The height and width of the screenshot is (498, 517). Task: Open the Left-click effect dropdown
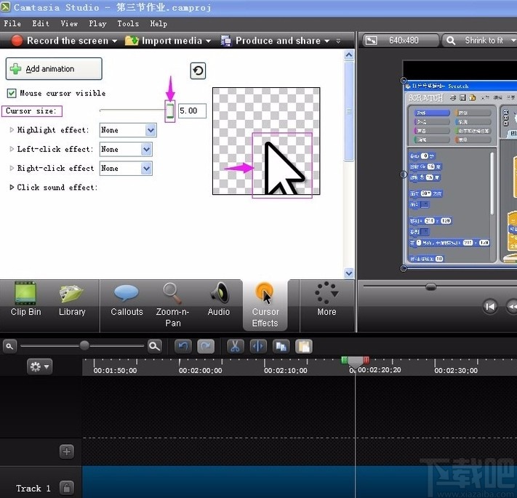[126, 149]
